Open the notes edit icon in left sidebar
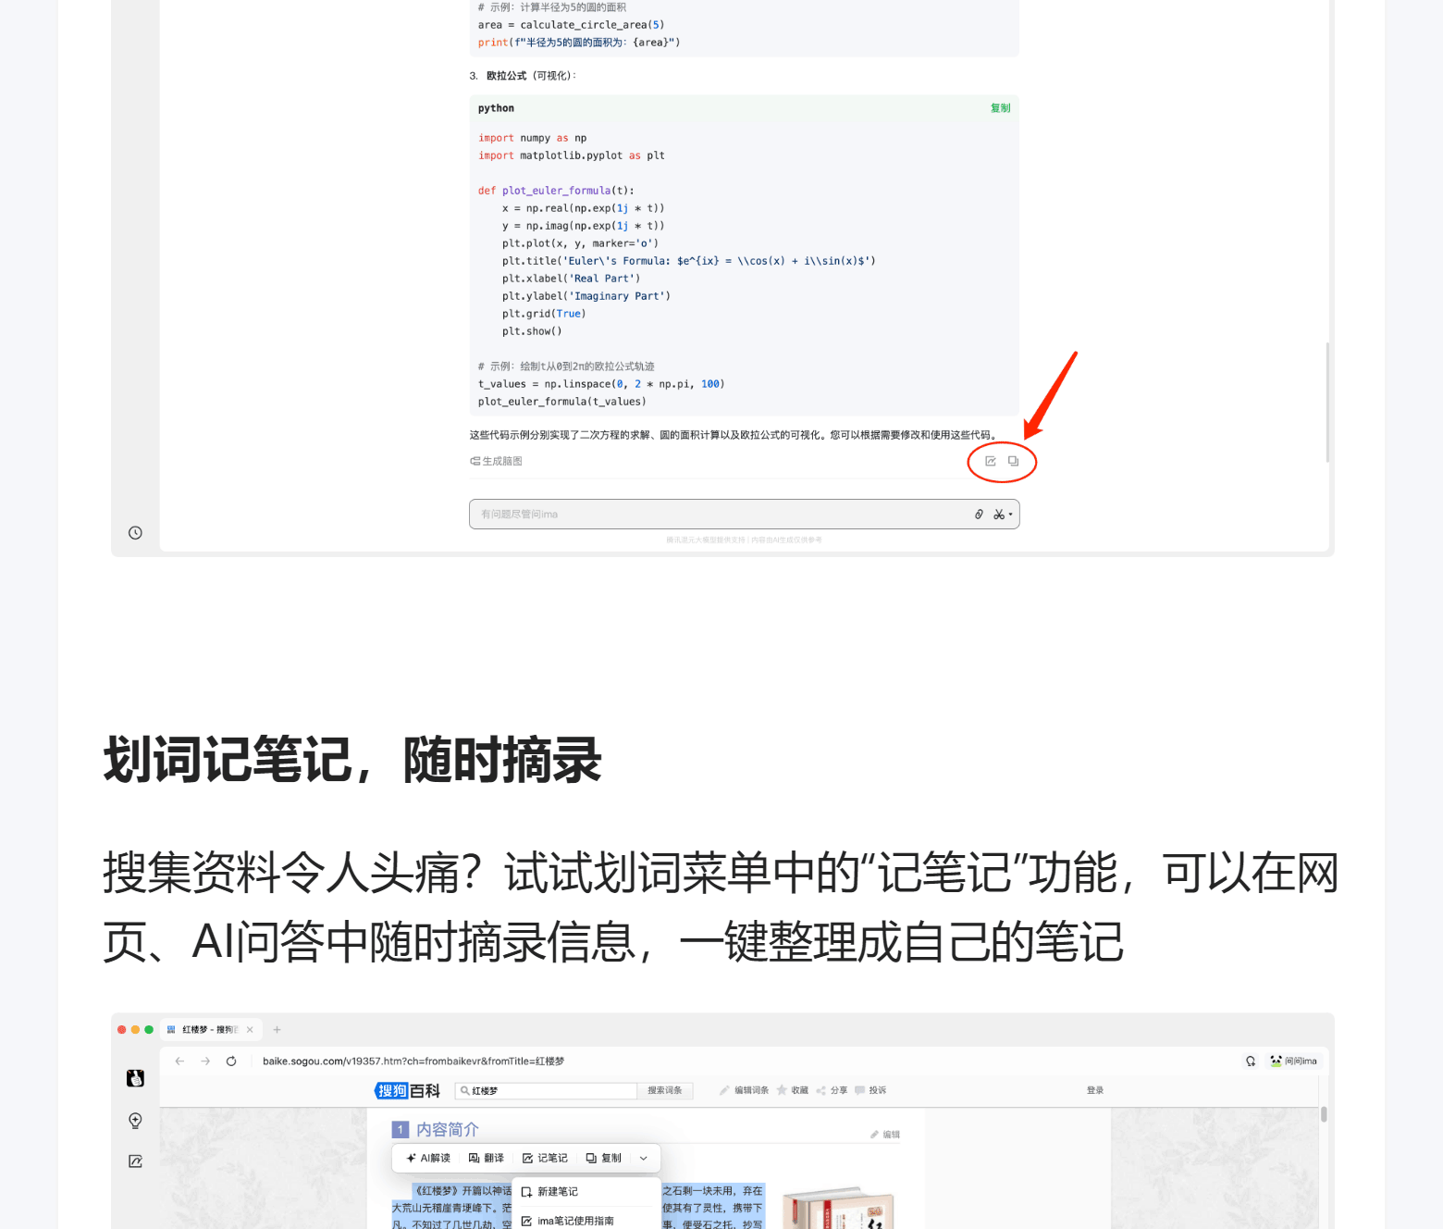The height and width of the screenshot is (1229, 1443). click(135, 1161)
